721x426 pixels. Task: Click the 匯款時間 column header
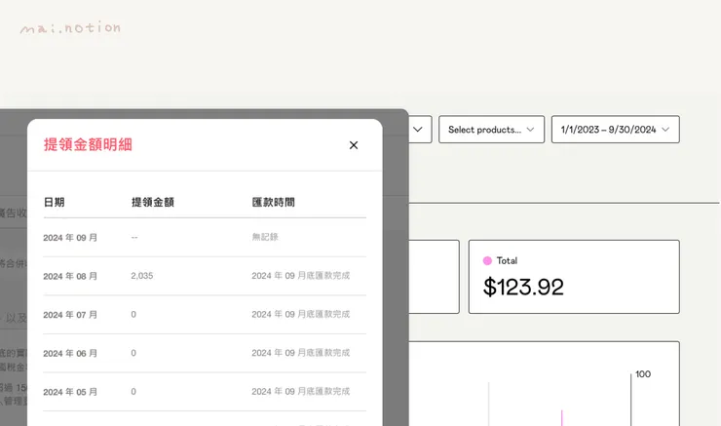tap(273, 202)
